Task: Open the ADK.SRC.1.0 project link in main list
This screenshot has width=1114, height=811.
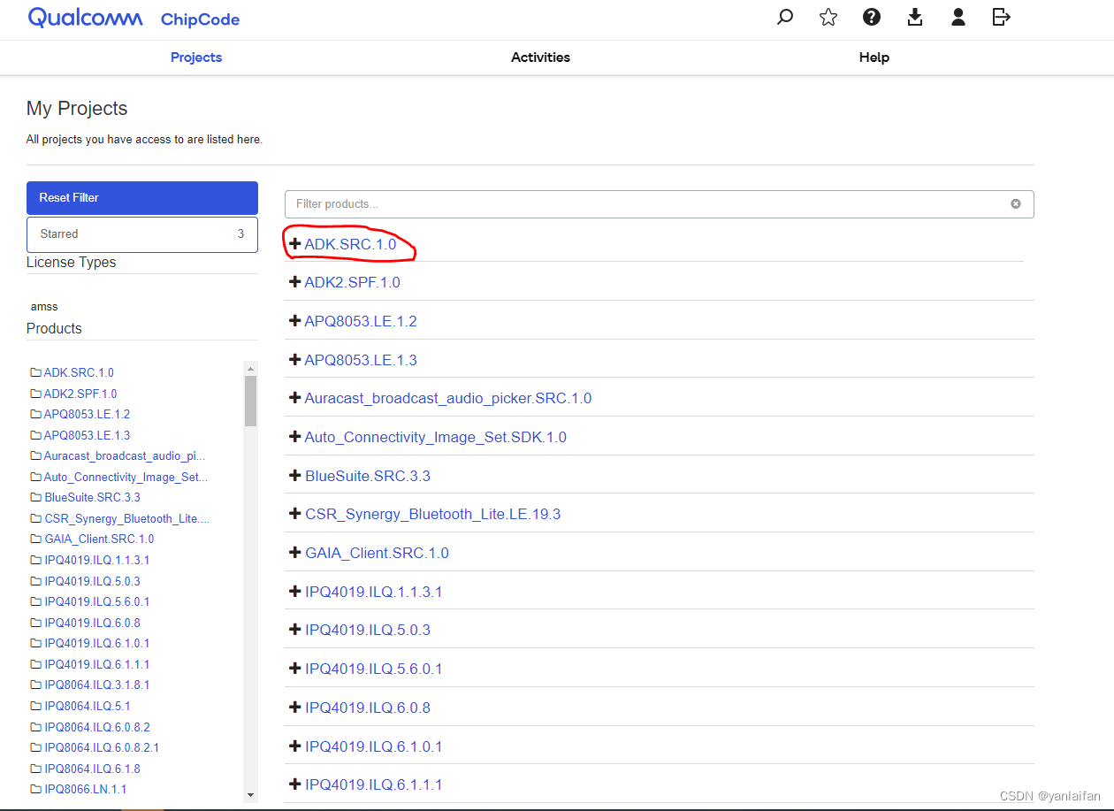Action: tap(350, 244)
